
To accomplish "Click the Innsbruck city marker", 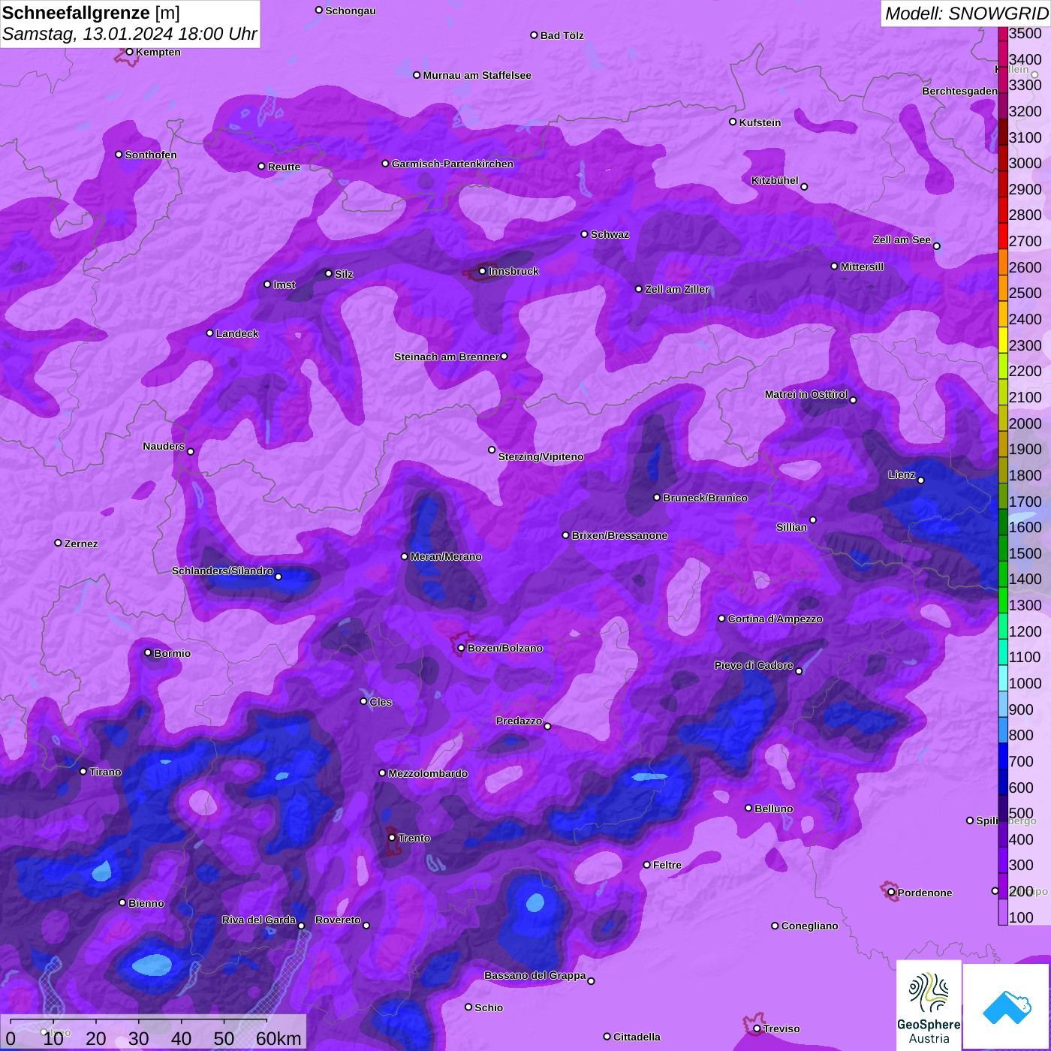I will tap(482, 271).
